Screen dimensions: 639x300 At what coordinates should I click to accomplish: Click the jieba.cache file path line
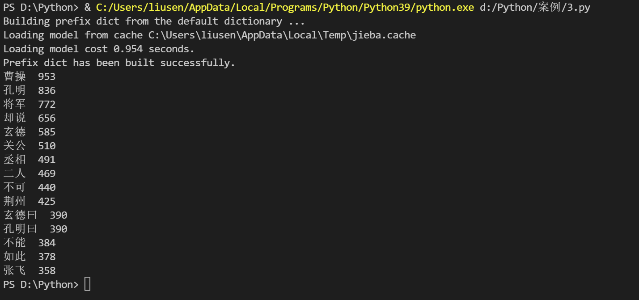pyautogui.click(x=209, y=35)
